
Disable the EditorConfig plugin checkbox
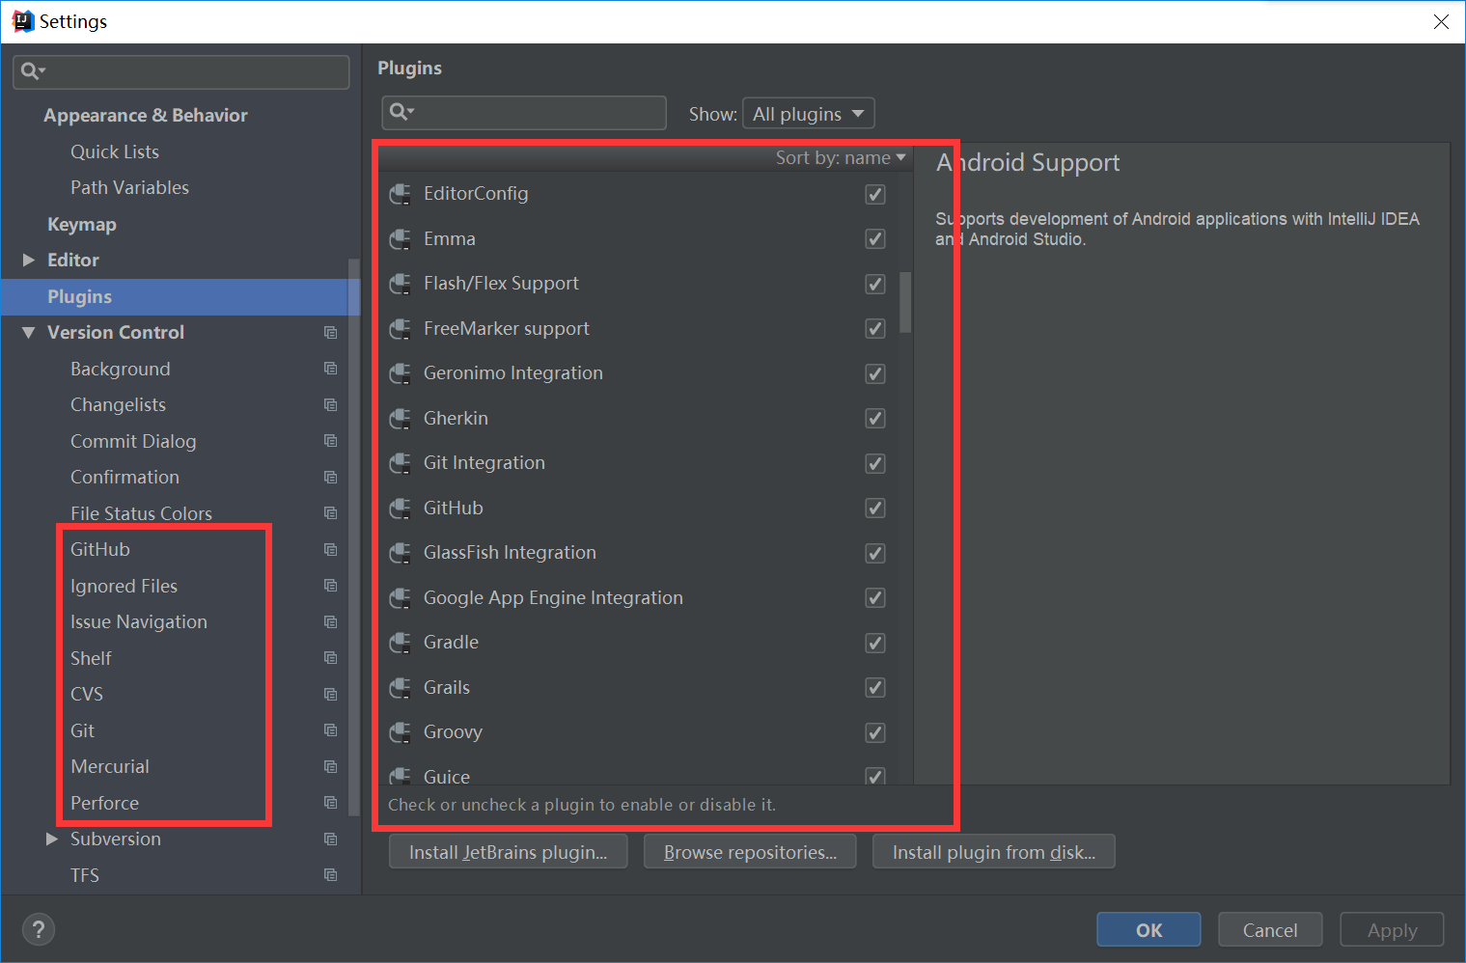(x=875, y=194)
